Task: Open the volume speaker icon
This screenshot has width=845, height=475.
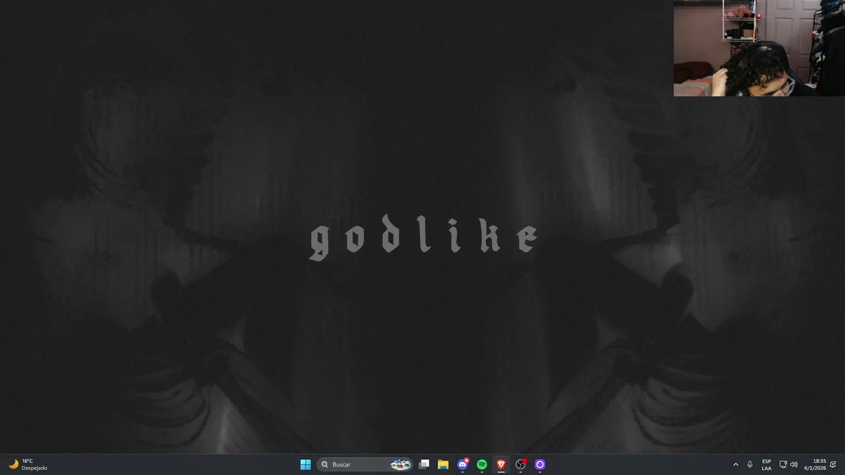Action: click(x=794, y=464)
